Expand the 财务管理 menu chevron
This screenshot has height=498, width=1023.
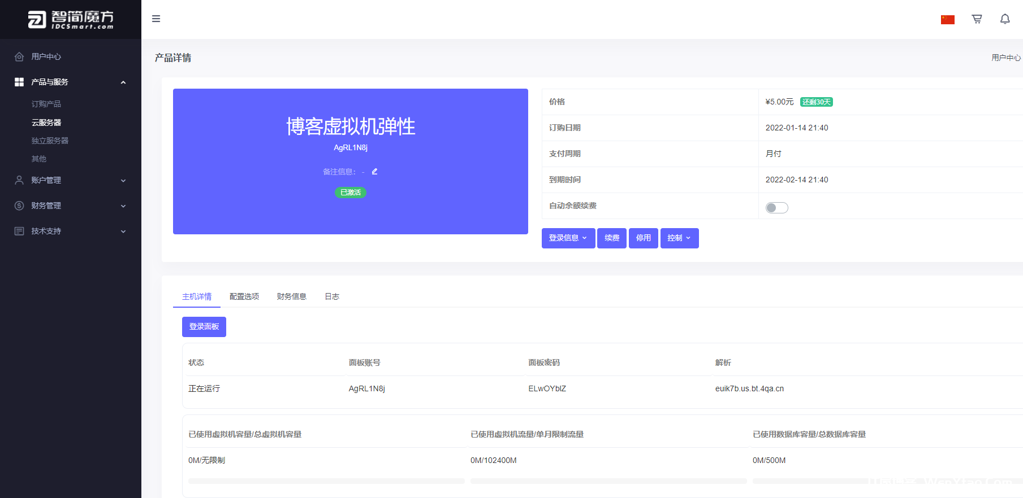point(123,206)
